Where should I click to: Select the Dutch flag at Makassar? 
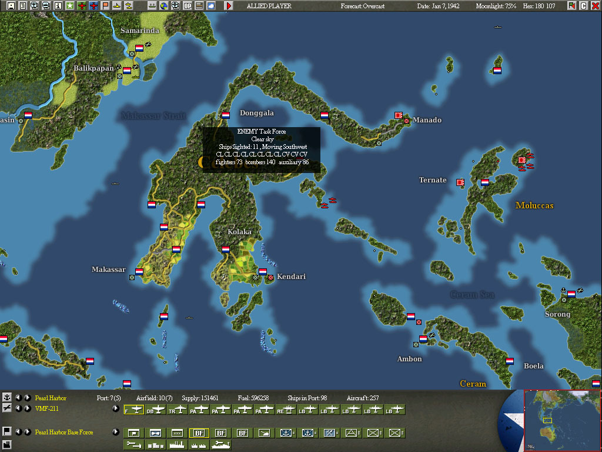coord(139,272)
